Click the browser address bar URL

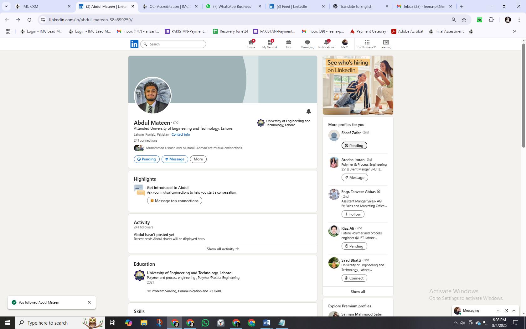91,20
